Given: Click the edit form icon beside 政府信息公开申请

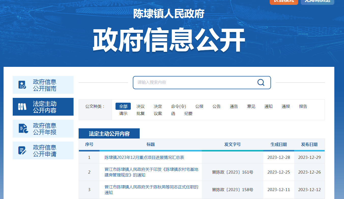Looking at the screenshot, I should tap(22, 150).
